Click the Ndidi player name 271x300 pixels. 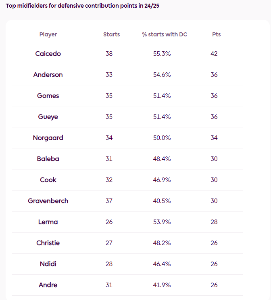point(48,264)
